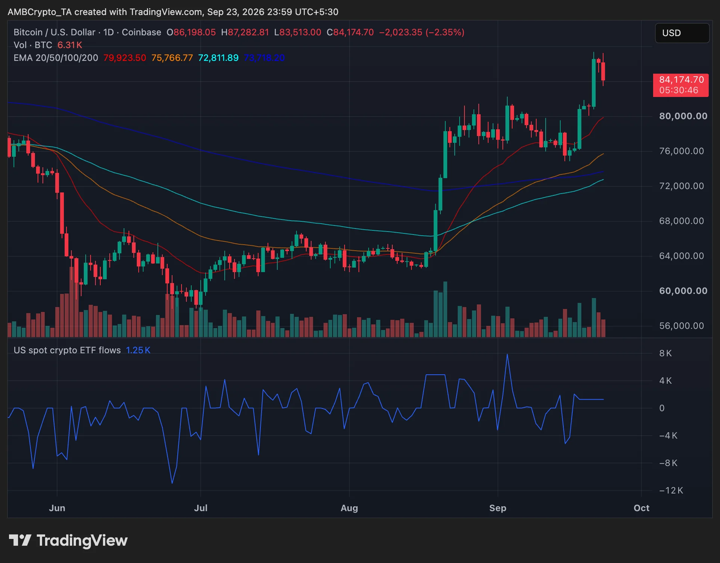Click the Oct label on time axis
Screen dimensions: 720x563
[641, 508]
